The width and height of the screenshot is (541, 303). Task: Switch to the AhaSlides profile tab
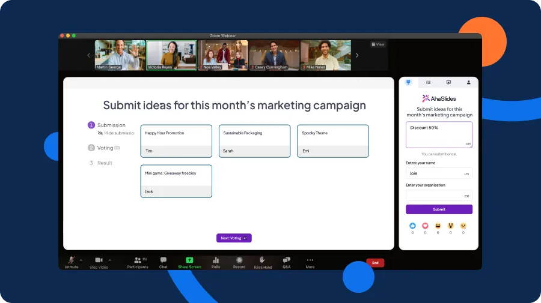(468, 82)
